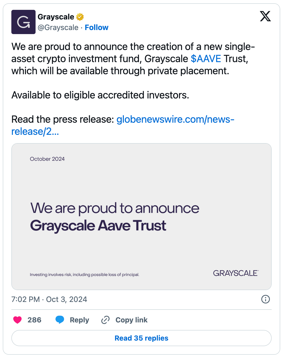Open the @Grayscale handle link
This screenshot has width=284, height=358.
coord(58,28)
